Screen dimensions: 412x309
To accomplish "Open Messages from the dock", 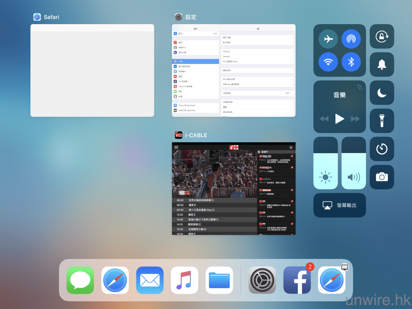I will 80,280.
